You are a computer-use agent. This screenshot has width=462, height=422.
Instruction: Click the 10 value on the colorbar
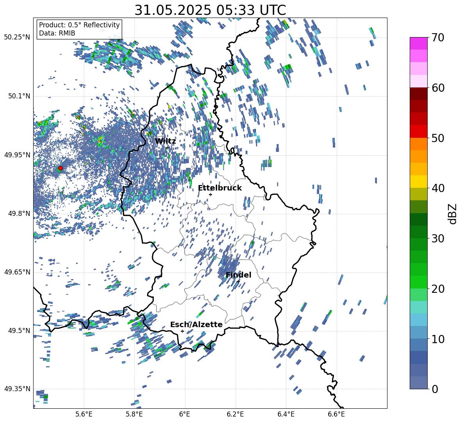click(x=438, y=339)
